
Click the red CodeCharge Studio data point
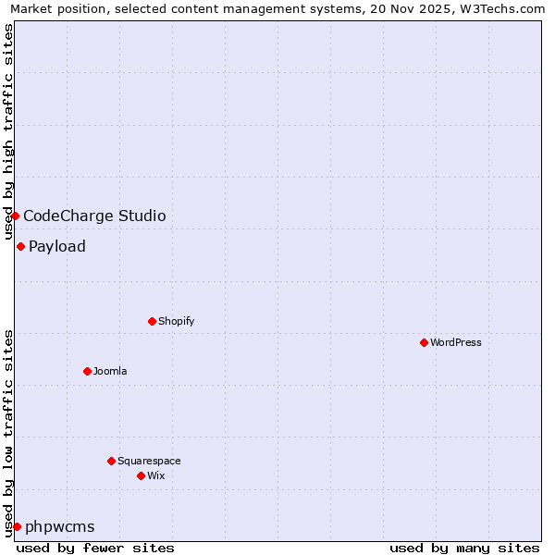(15, 216)
